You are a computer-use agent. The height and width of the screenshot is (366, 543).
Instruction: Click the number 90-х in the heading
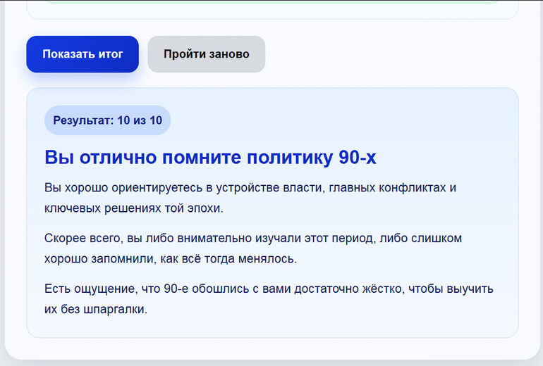pyautogui.click(x=358, y=158)
